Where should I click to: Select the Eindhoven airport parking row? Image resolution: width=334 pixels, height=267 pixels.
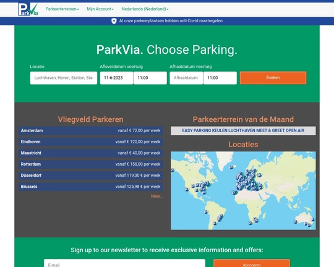[x=91, y=142]
